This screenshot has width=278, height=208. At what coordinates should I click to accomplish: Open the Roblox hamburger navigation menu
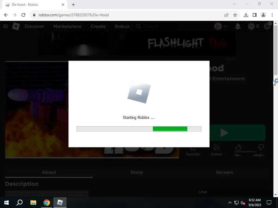(x=5, y=26)
